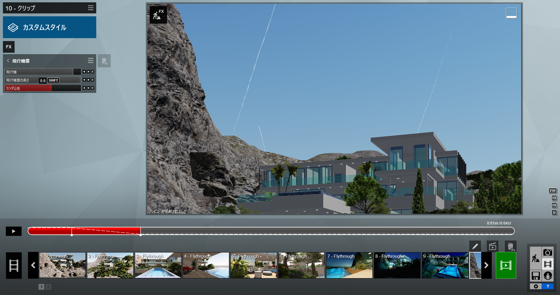Click the trash delete clip icon above thumbnails
The width and height of the screenshot is (560, 295).
(x=511, y=246)
